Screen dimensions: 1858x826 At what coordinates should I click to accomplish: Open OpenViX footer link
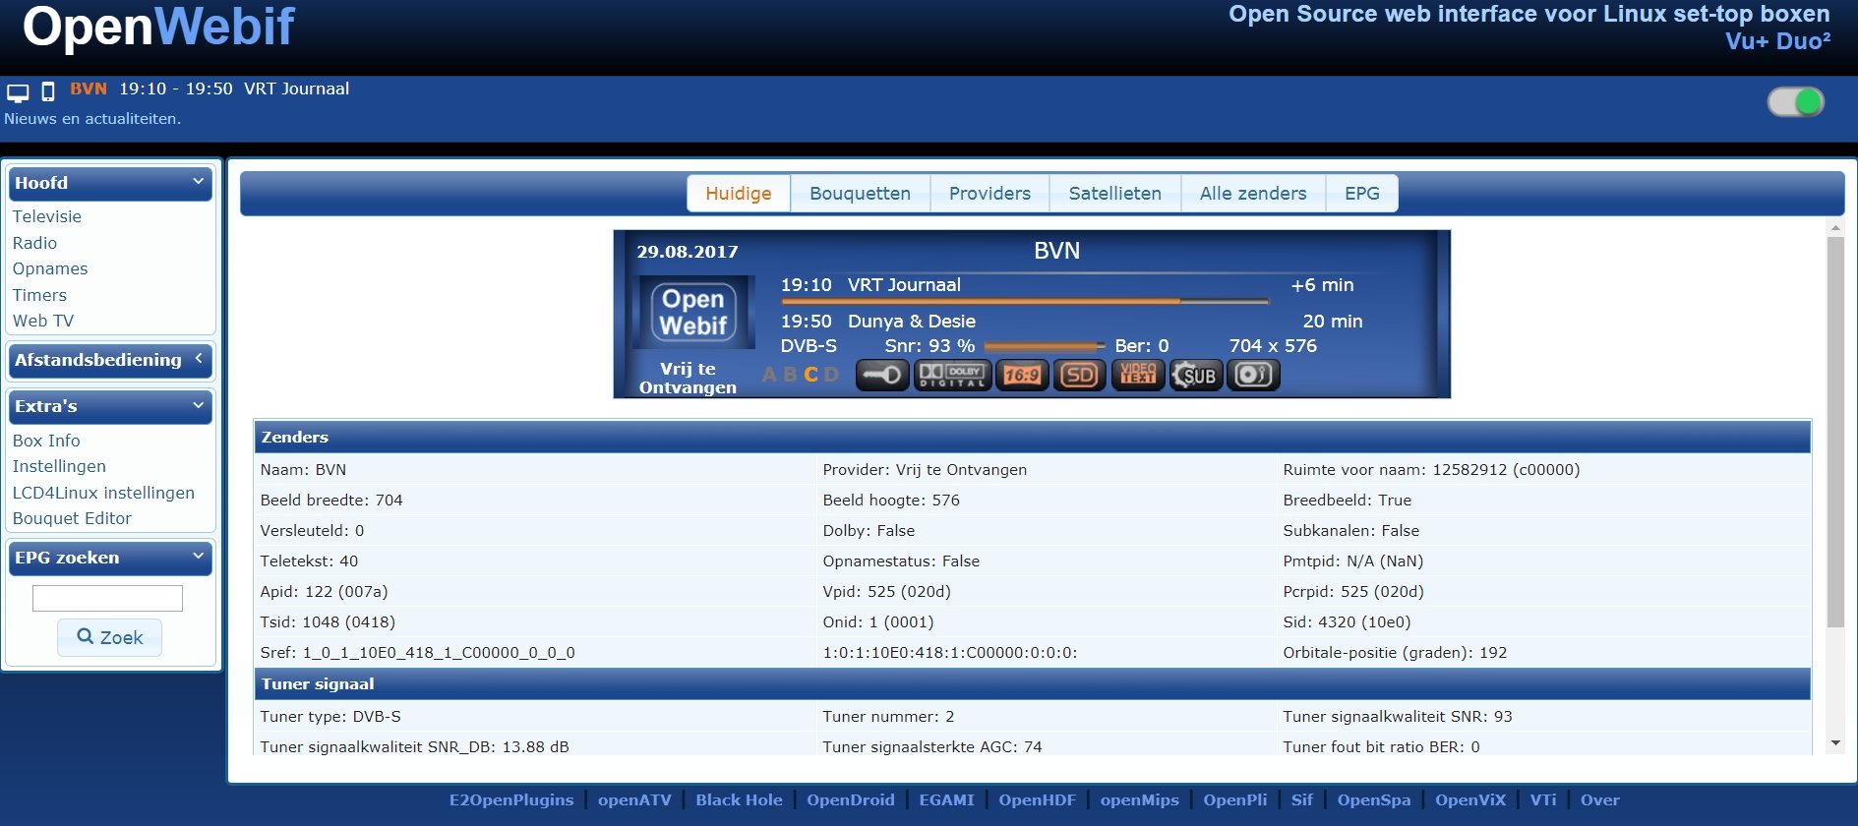tap(1470, 800)
